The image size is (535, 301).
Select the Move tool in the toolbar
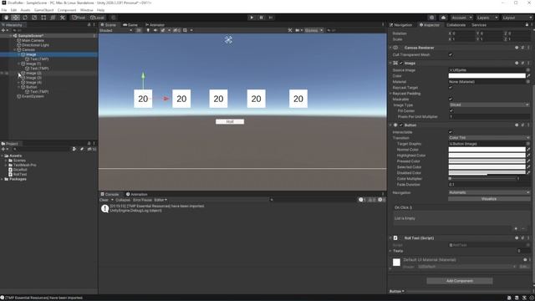point(15,18)
